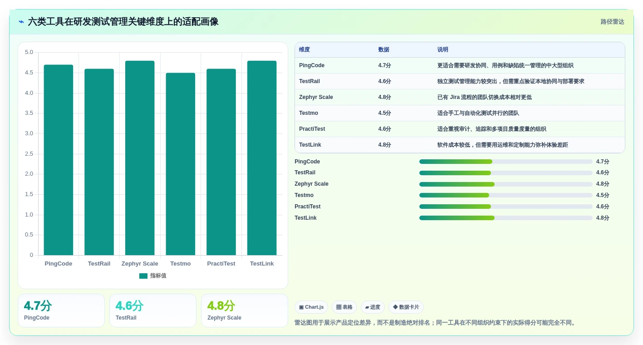This screenshot has height=345, width=643.
Task: Click the 软件成本较低 description cell
Action: [x=503, y=145]
